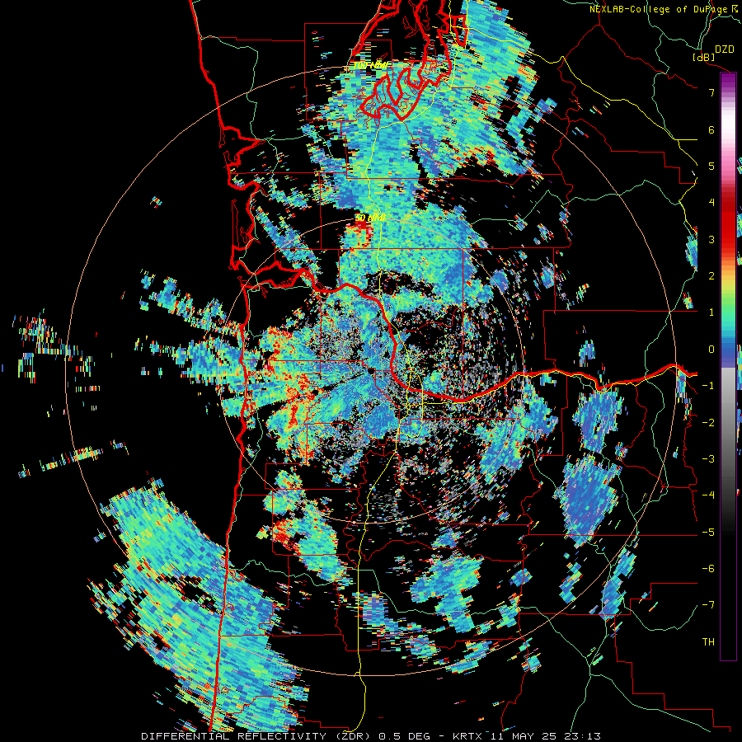The height and width of the screenshot is (742, 742).
Task: Select the DZD product label
Action: pyautogui.click(x=724, y=49)
